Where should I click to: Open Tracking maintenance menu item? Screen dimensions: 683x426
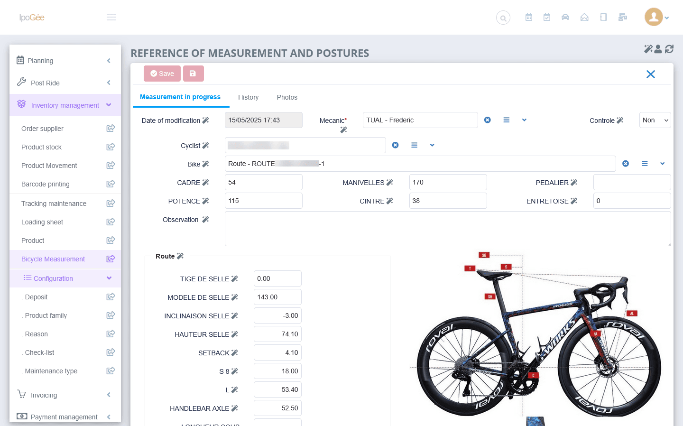tap(54, 204)
